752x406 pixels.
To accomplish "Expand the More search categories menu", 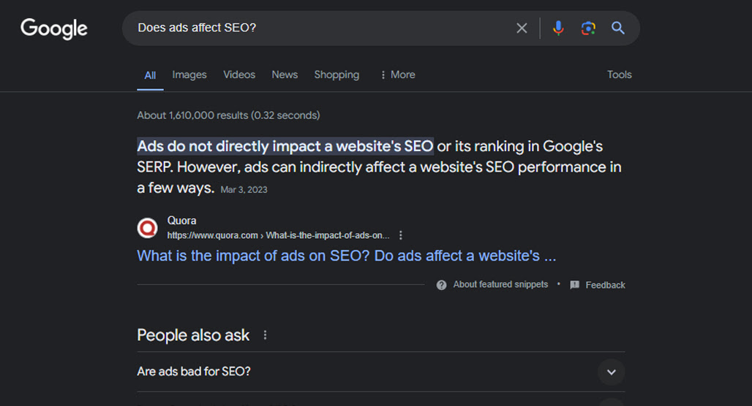I will (398, 74).
